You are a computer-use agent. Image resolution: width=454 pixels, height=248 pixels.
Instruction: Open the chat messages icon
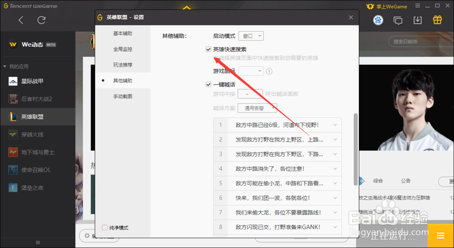398,20
